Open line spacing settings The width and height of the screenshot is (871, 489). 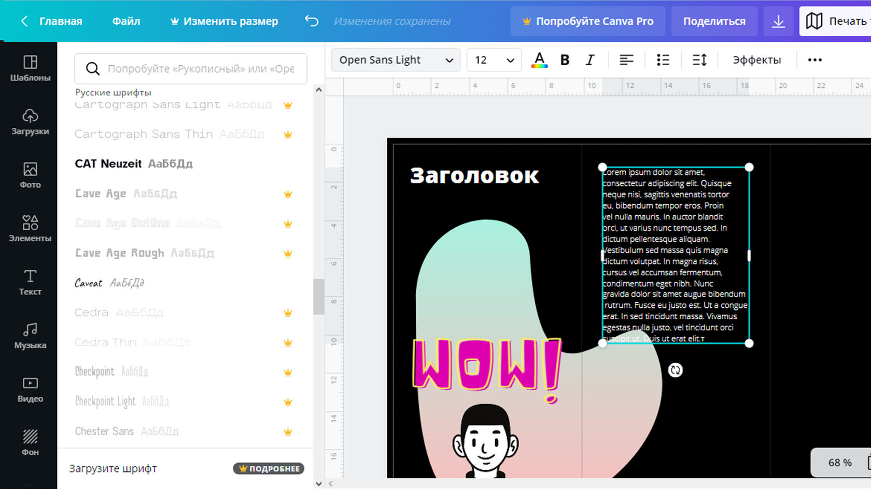[x=699, y=60]
